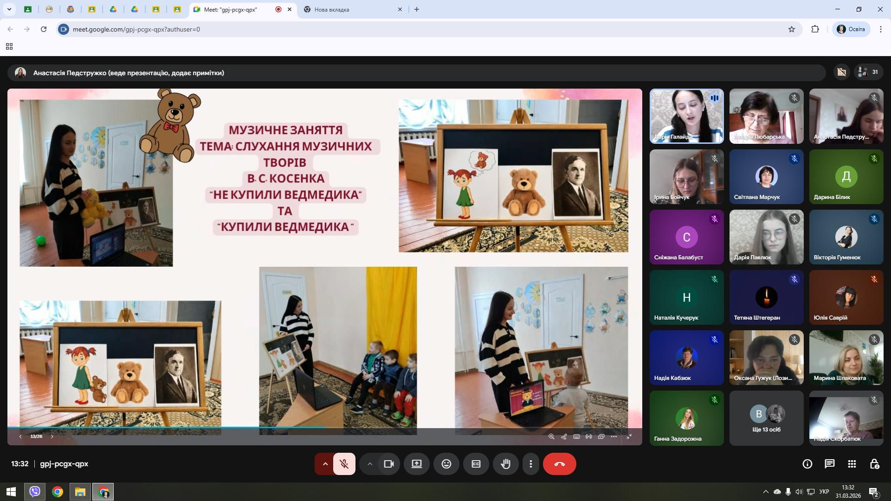This screenshot has height=501, width=891.
Task: Reload the Meet page
Action: 44,29
